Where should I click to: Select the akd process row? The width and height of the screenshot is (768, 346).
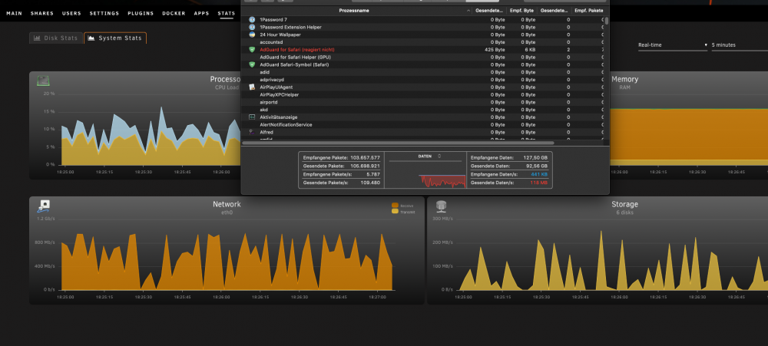point(424,110)
